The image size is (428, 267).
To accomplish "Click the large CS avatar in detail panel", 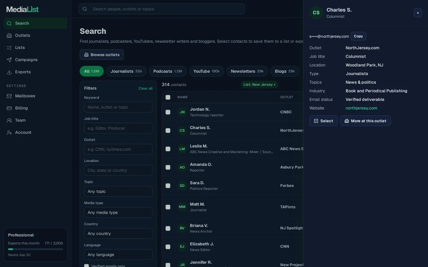I will pos(316,13).
